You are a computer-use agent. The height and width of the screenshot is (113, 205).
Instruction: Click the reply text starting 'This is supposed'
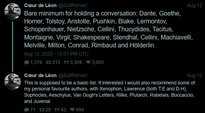click(x=110, y=92)
